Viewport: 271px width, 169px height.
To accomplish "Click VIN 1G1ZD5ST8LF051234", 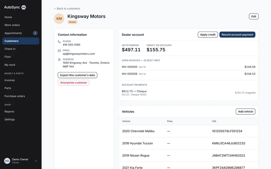I will [x=227, y=131].
